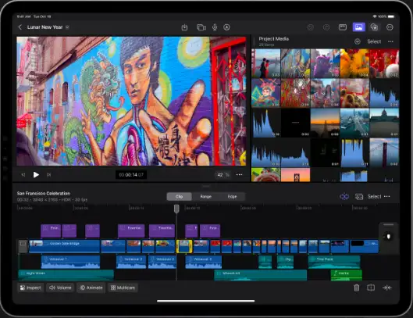The image size is (413, 318).
Task: Toggle the viewer layout icon left of photo browser
Action: click(343, 27)
